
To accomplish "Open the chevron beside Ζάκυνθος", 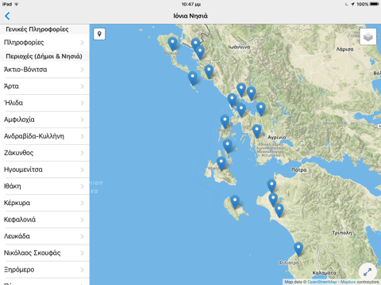I will 83,153.
